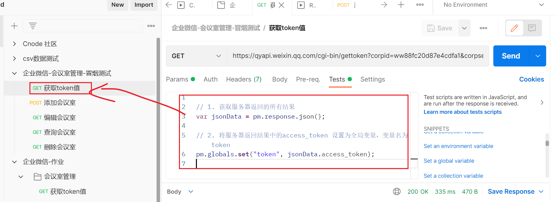Screen dimensions: 558x202
Task: Click the pencil edit mode icon
Action: [x=514, y=28]
